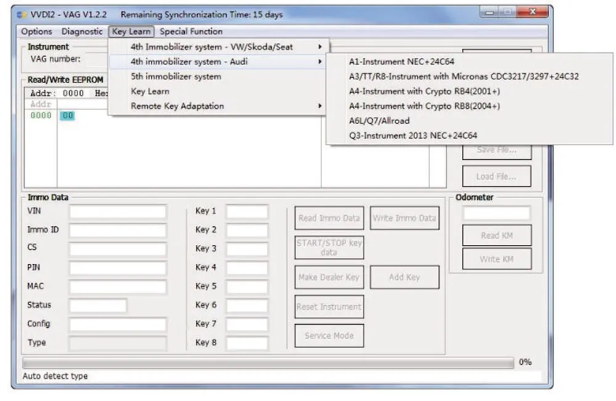The image size is (616, 401).
Task: Focus the Odometer value field
Action: click(x=496, y=213)
